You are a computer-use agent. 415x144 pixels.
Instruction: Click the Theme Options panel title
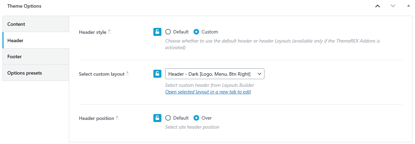tap(24, 6)
